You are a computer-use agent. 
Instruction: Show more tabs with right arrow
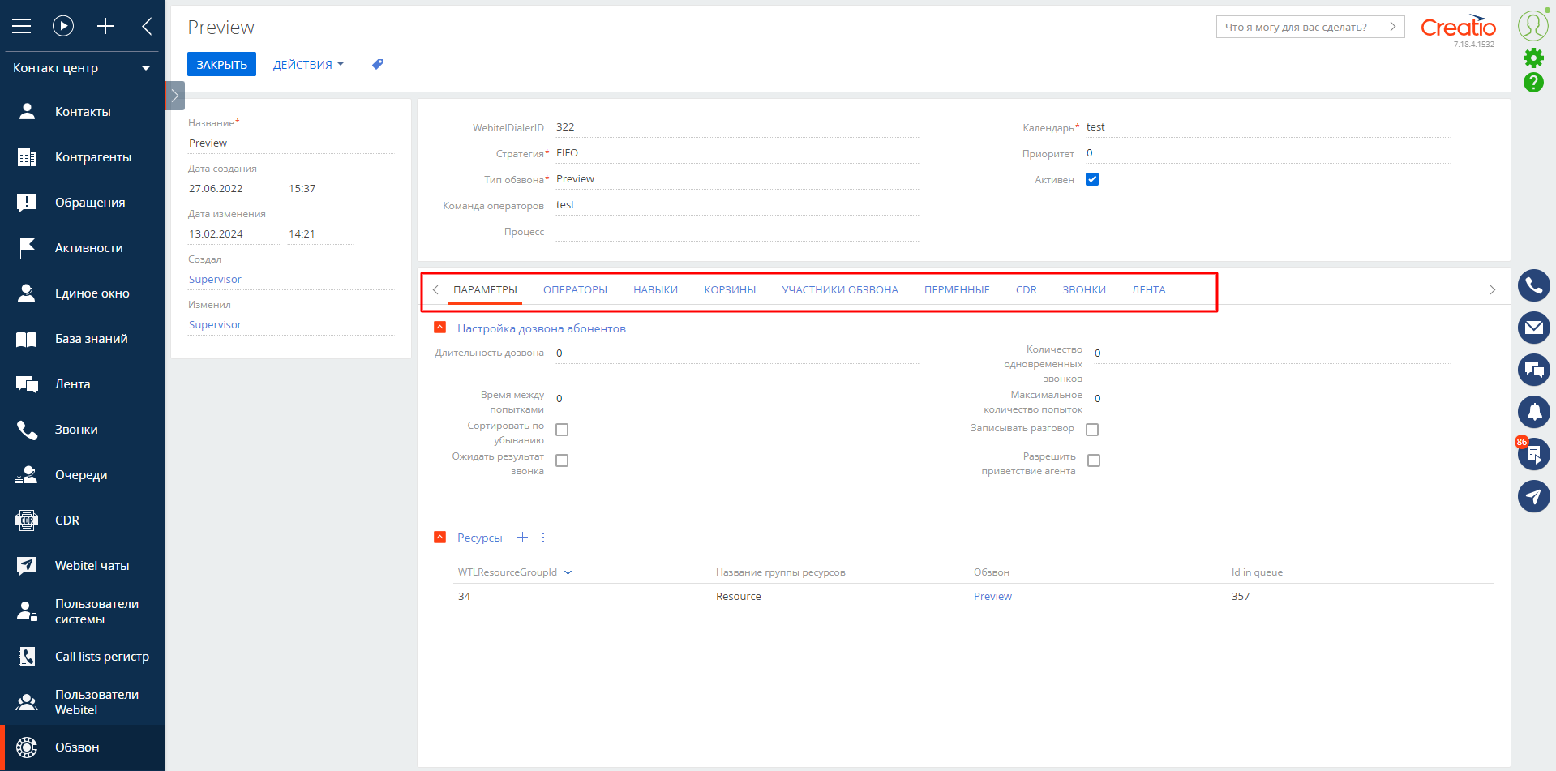click(1492, 290)
